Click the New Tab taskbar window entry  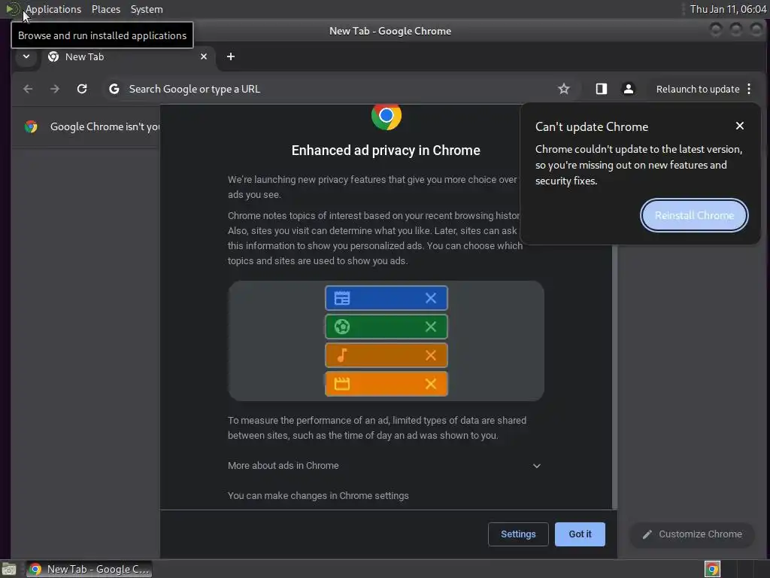[x=89, y=569]
